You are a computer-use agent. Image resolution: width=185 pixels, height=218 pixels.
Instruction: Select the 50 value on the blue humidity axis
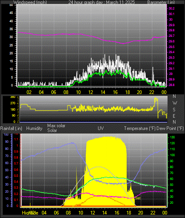[7, 170]
